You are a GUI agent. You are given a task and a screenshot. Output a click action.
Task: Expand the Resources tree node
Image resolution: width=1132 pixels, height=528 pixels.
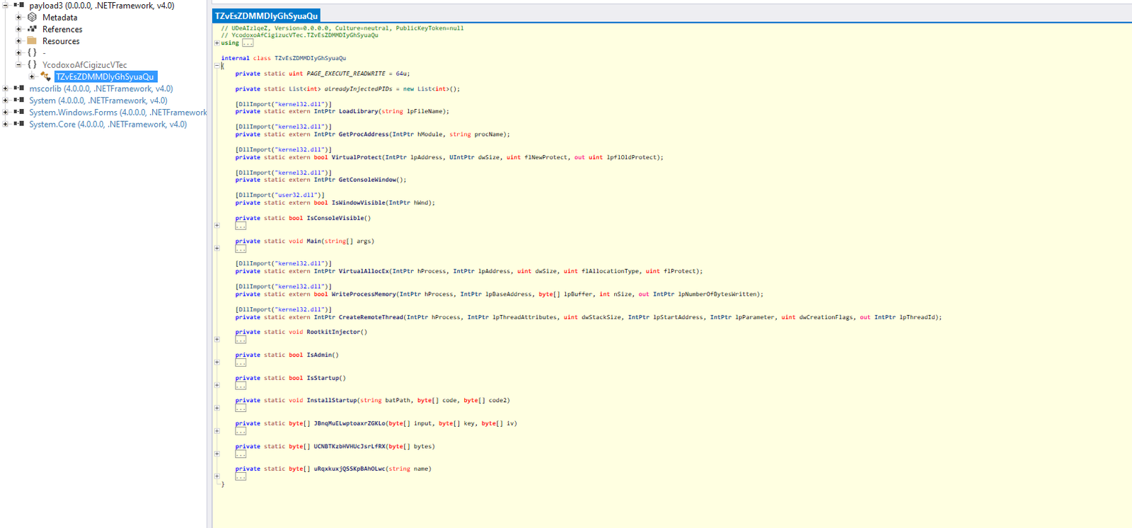18,41
